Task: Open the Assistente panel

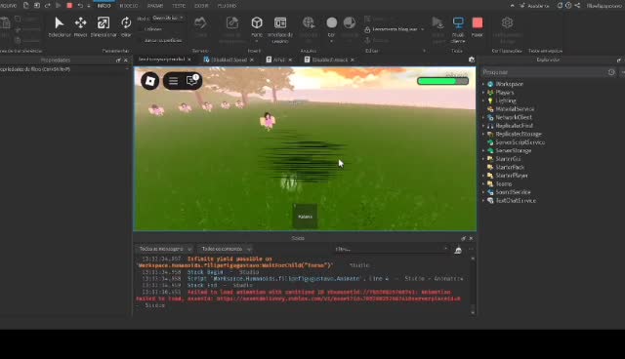Action: click(534, 6)
